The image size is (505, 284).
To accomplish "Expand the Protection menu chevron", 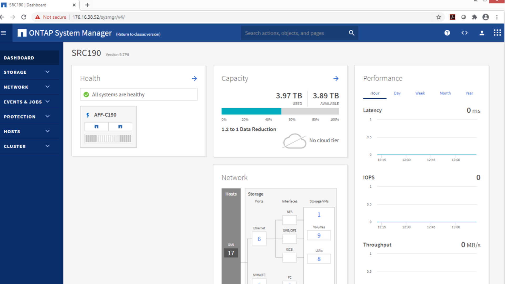I will click(x=47, y=116).
